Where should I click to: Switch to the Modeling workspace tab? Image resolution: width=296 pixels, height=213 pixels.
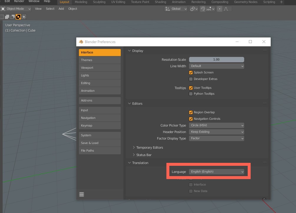pyautogui.click(x=81, y=2)
